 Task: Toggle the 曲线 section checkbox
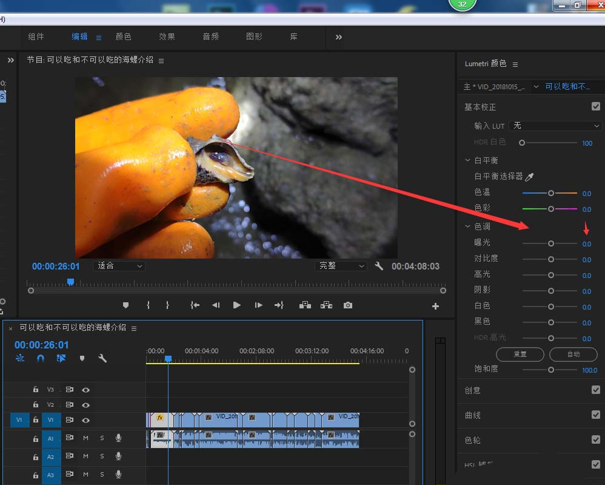pyautogui.click(x=595, y=415)
